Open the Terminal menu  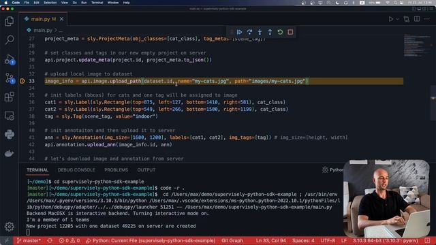(x=97, y=3)
